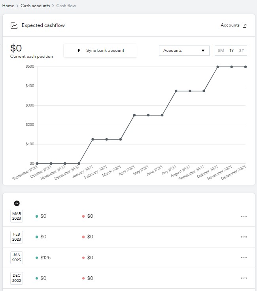Open the Accounts dropdown
This screenshot has height=291, width=257.
coord(184,51)
